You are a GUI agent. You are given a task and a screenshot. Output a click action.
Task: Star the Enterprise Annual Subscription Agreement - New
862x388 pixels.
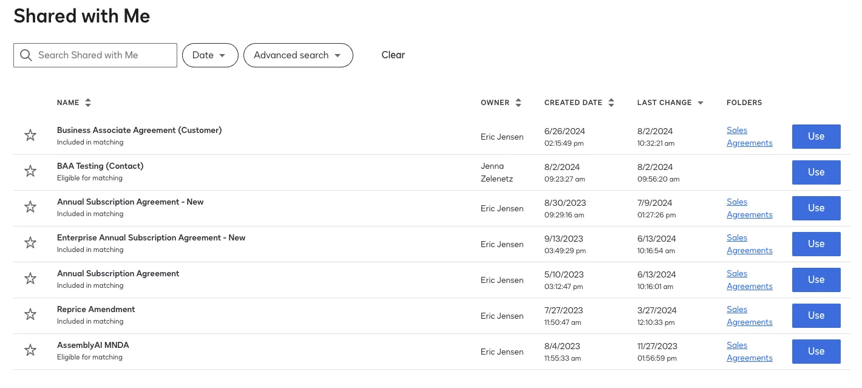click(x=30, y=243)
